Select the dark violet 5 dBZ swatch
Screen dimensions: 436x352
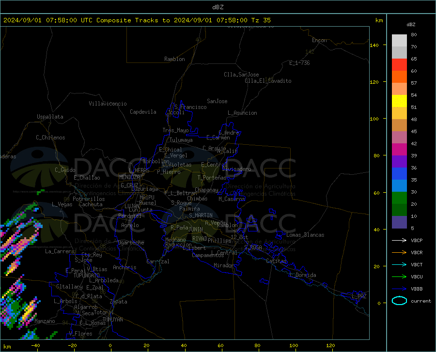click(399, 222)
